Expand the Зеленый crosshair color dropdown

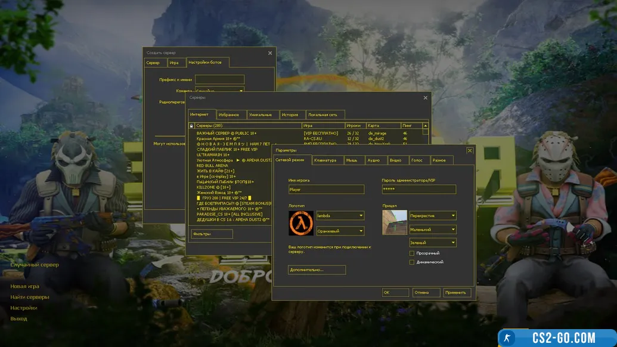(x=433, y=243)
